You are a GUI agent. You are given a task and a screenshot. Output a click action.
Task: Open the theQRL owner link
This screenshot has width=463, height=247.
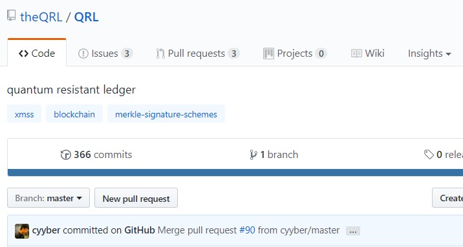[x=41, y=17]
